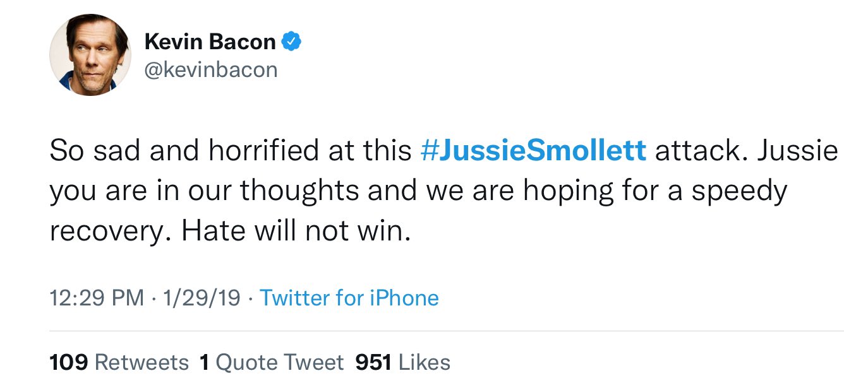The width and height of the screenshot is (844, 390).
Task: Open the Kevin Bacon display name
Action: 210,42
